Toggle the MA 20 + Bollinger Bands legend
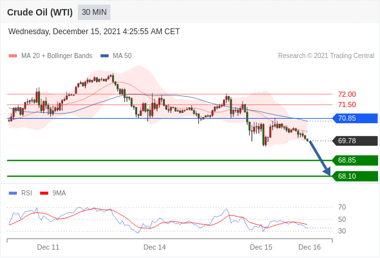The width and height of the screenshot is (380, 258). point(50,56)
